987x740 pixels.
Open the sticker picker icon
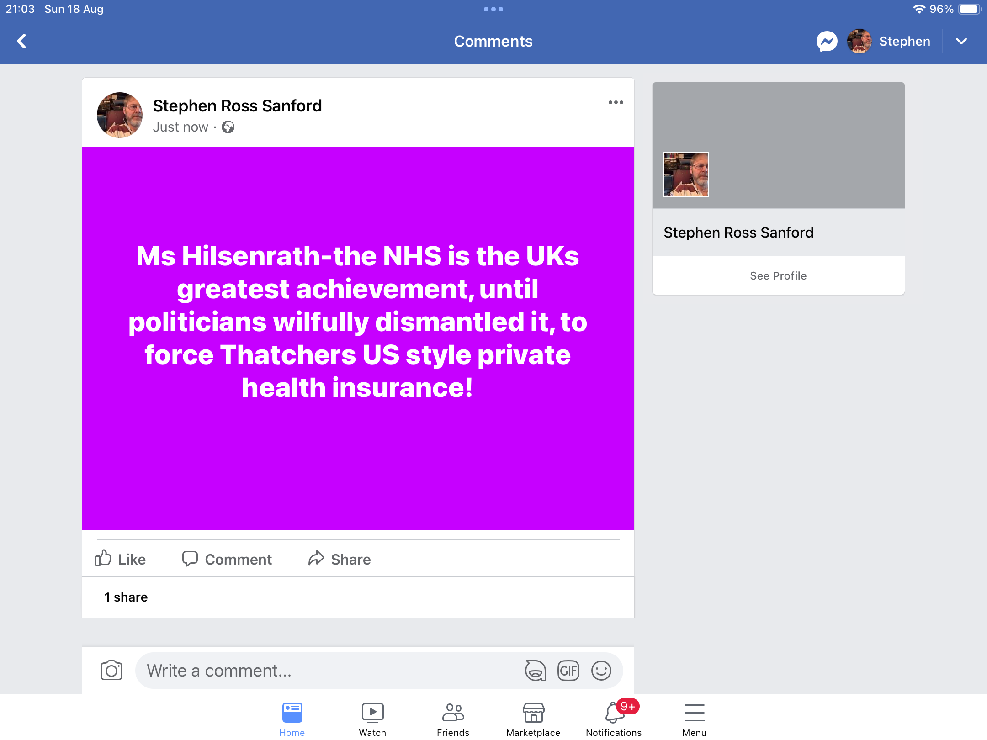coord(535,671)
